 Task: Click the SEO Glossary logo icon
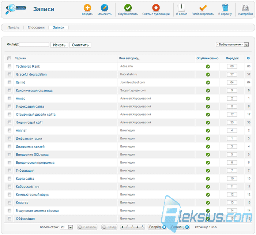[16, 9]
